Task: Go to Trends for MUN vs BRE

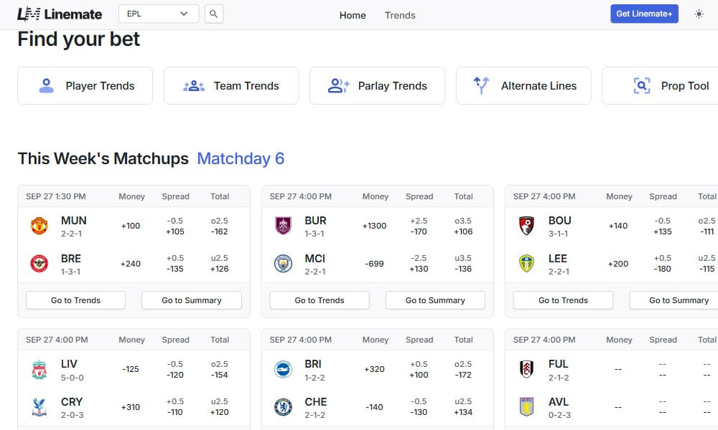Action: (75, 300)
